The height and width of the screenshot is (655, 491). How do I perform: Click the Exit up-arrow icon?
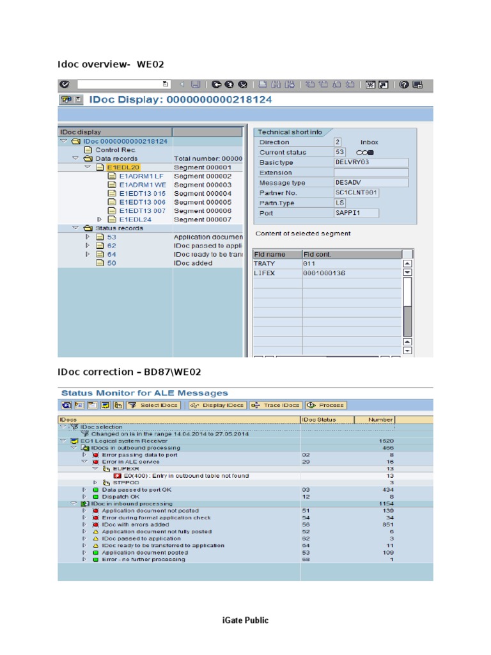tap(230, 84)
